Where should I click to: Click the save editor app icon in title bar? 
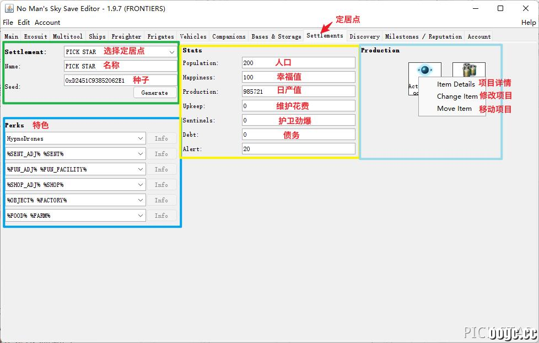click(x=9, y=8)
